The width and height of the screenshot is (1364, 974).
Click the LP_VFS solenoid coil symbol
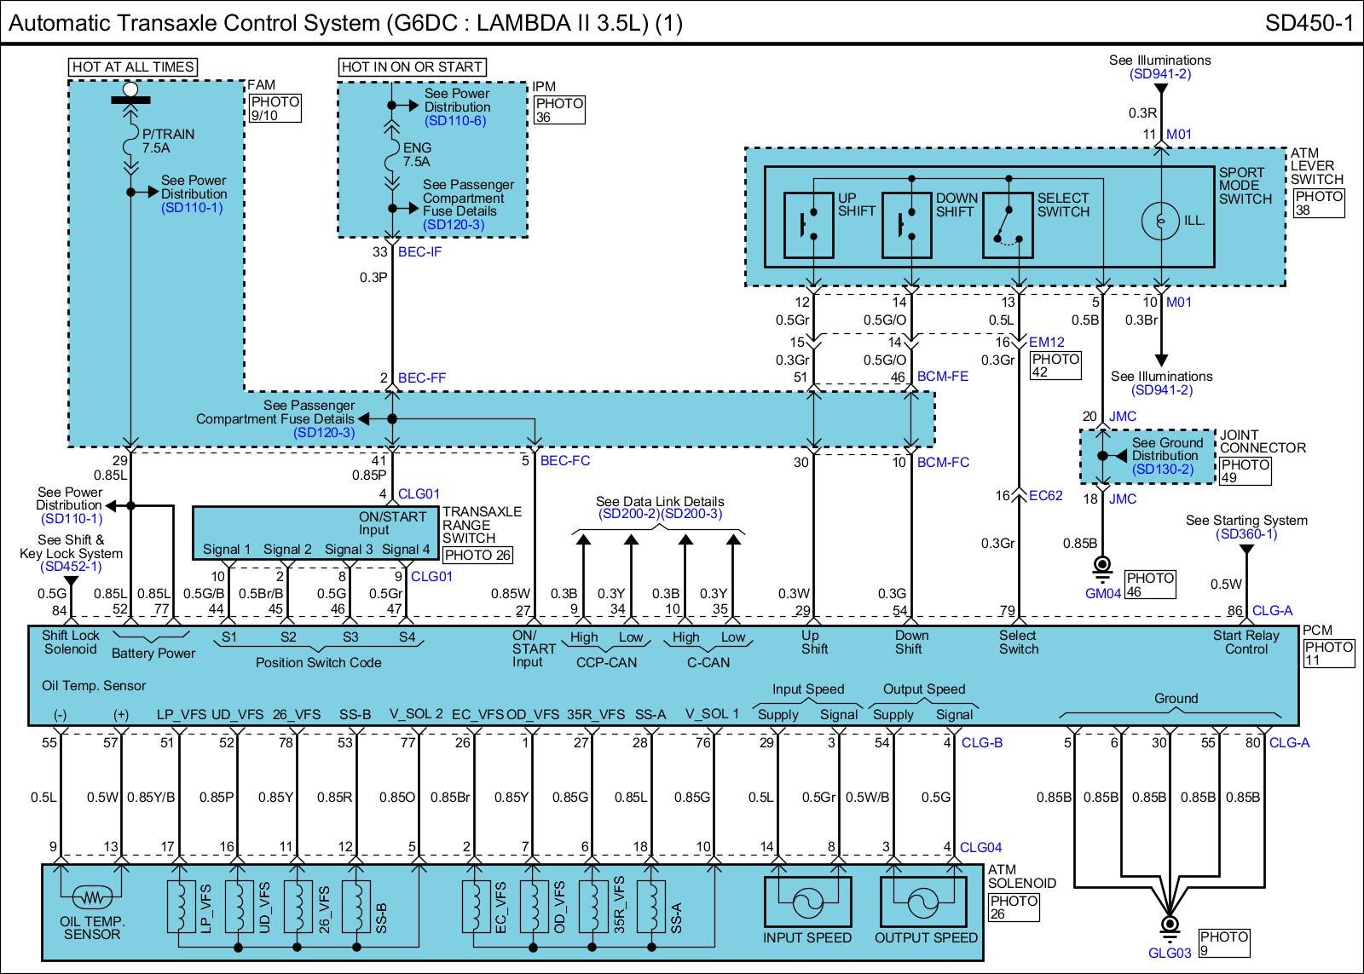point(180,907)
